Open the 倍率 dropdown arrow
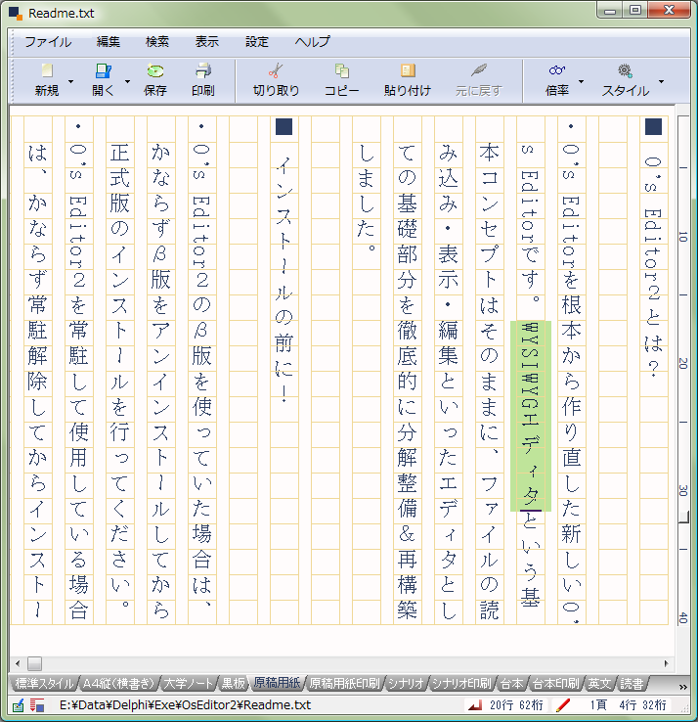This screenshot has width=698, height=722. (581, 81)
